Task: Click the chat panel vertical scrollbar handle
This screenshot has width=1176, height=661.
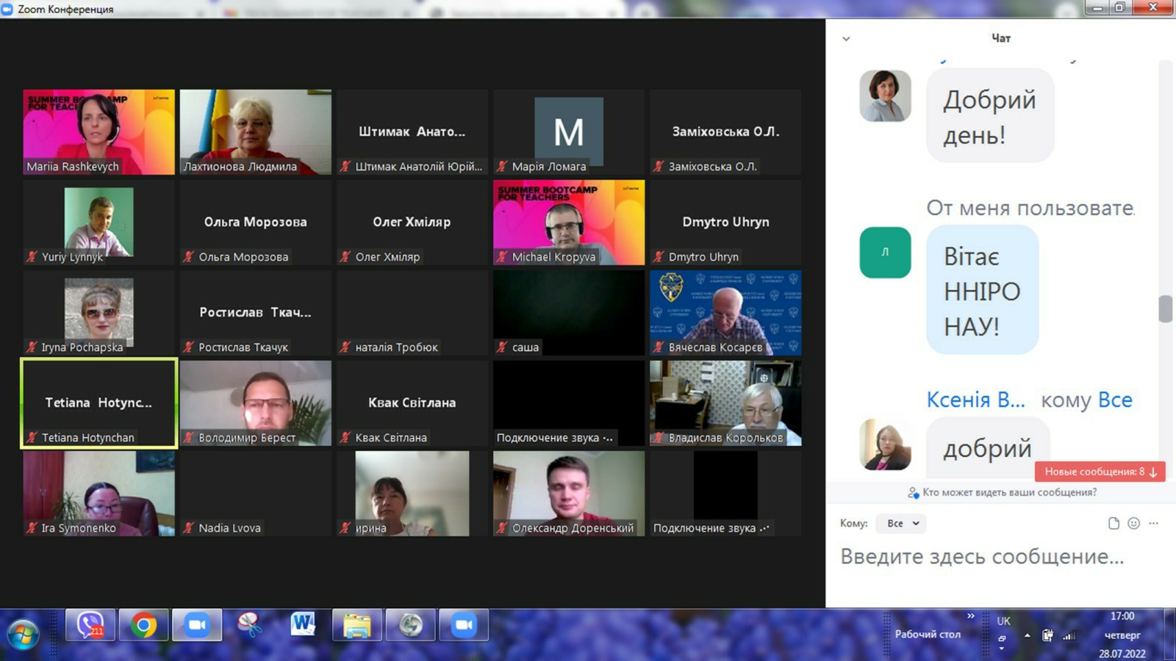Action: click(x=1165, y=308)
